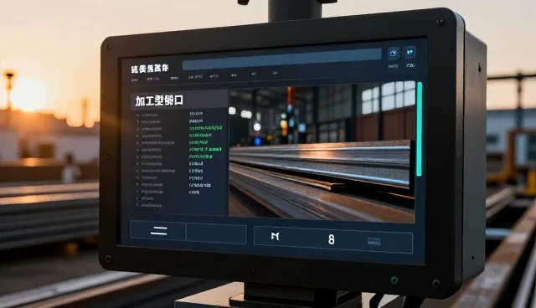Open the steel rail camera image
The image size is (536, 308).
pos(322,152)
